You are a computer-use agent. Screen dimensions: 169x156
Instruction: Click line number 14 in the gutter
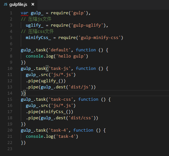click(x=10, y=93)
